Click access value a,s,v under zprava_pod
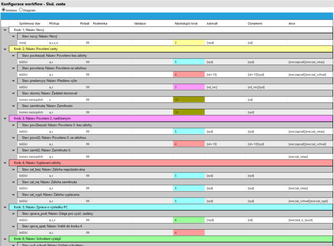The height and width of the screenshot is (246, 334). click(52, 220)
